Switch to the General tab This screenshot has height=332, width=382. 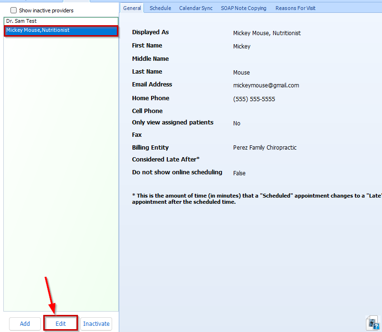[132, 8]
